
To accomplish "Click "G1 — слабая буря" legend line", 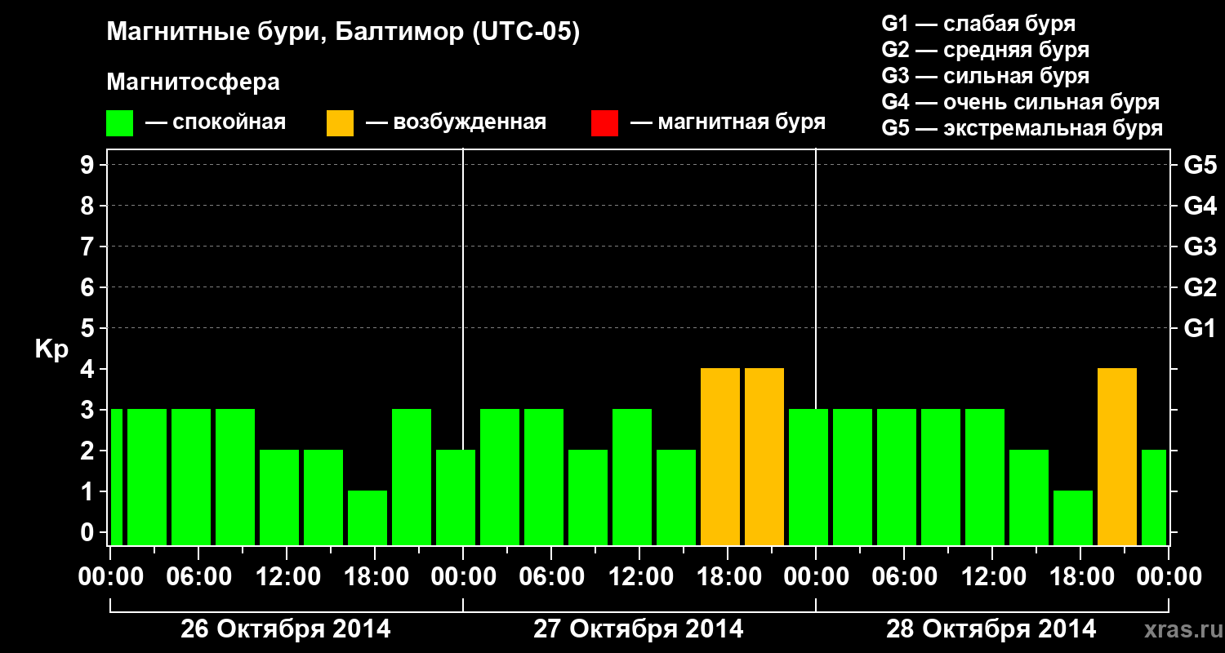I will point(978,24).
